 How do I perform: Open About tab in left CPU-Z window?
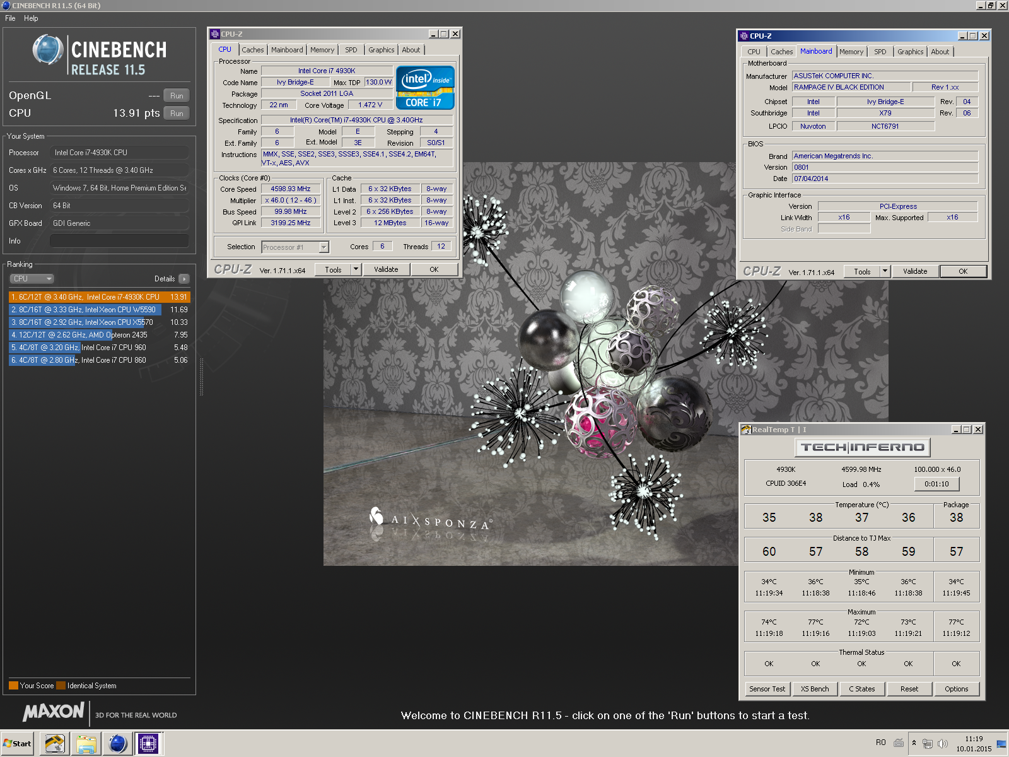coord(411,50)
